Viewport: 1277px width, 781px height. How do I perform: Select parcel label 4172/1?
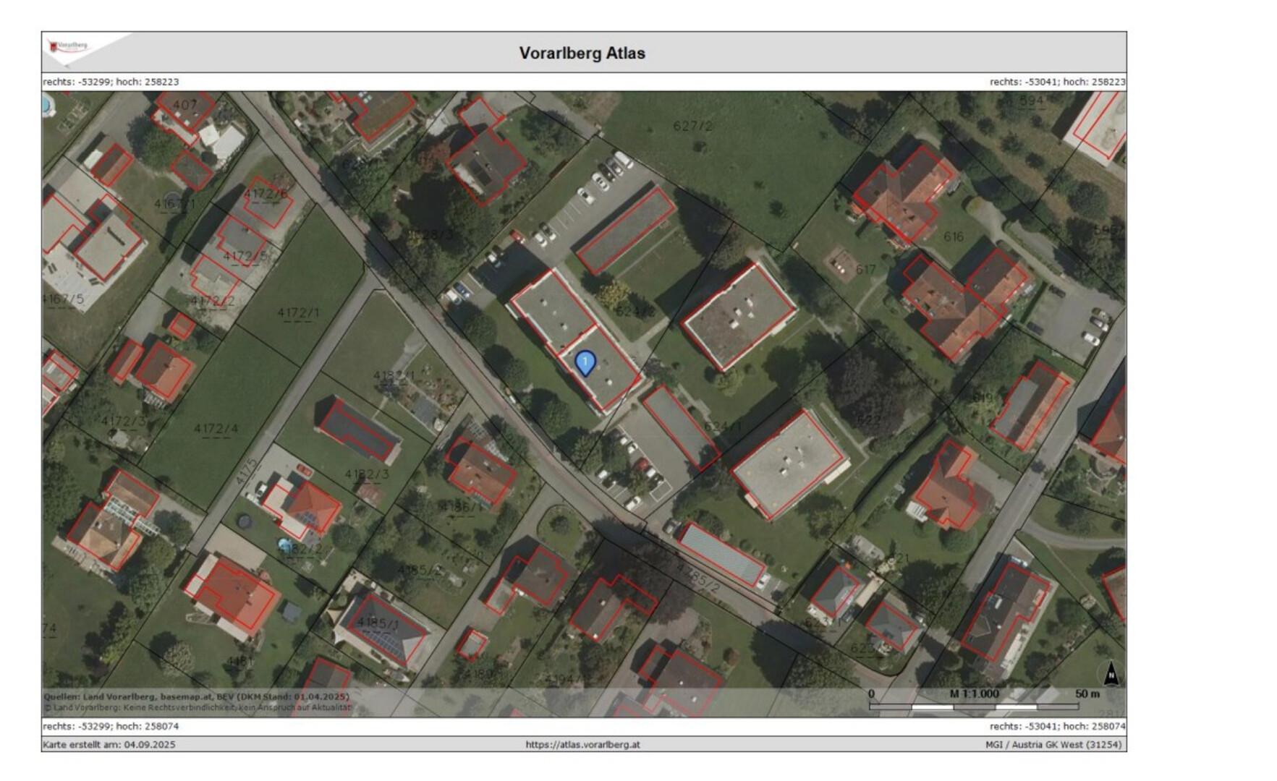pyautogui.click(x=298, y=313)
